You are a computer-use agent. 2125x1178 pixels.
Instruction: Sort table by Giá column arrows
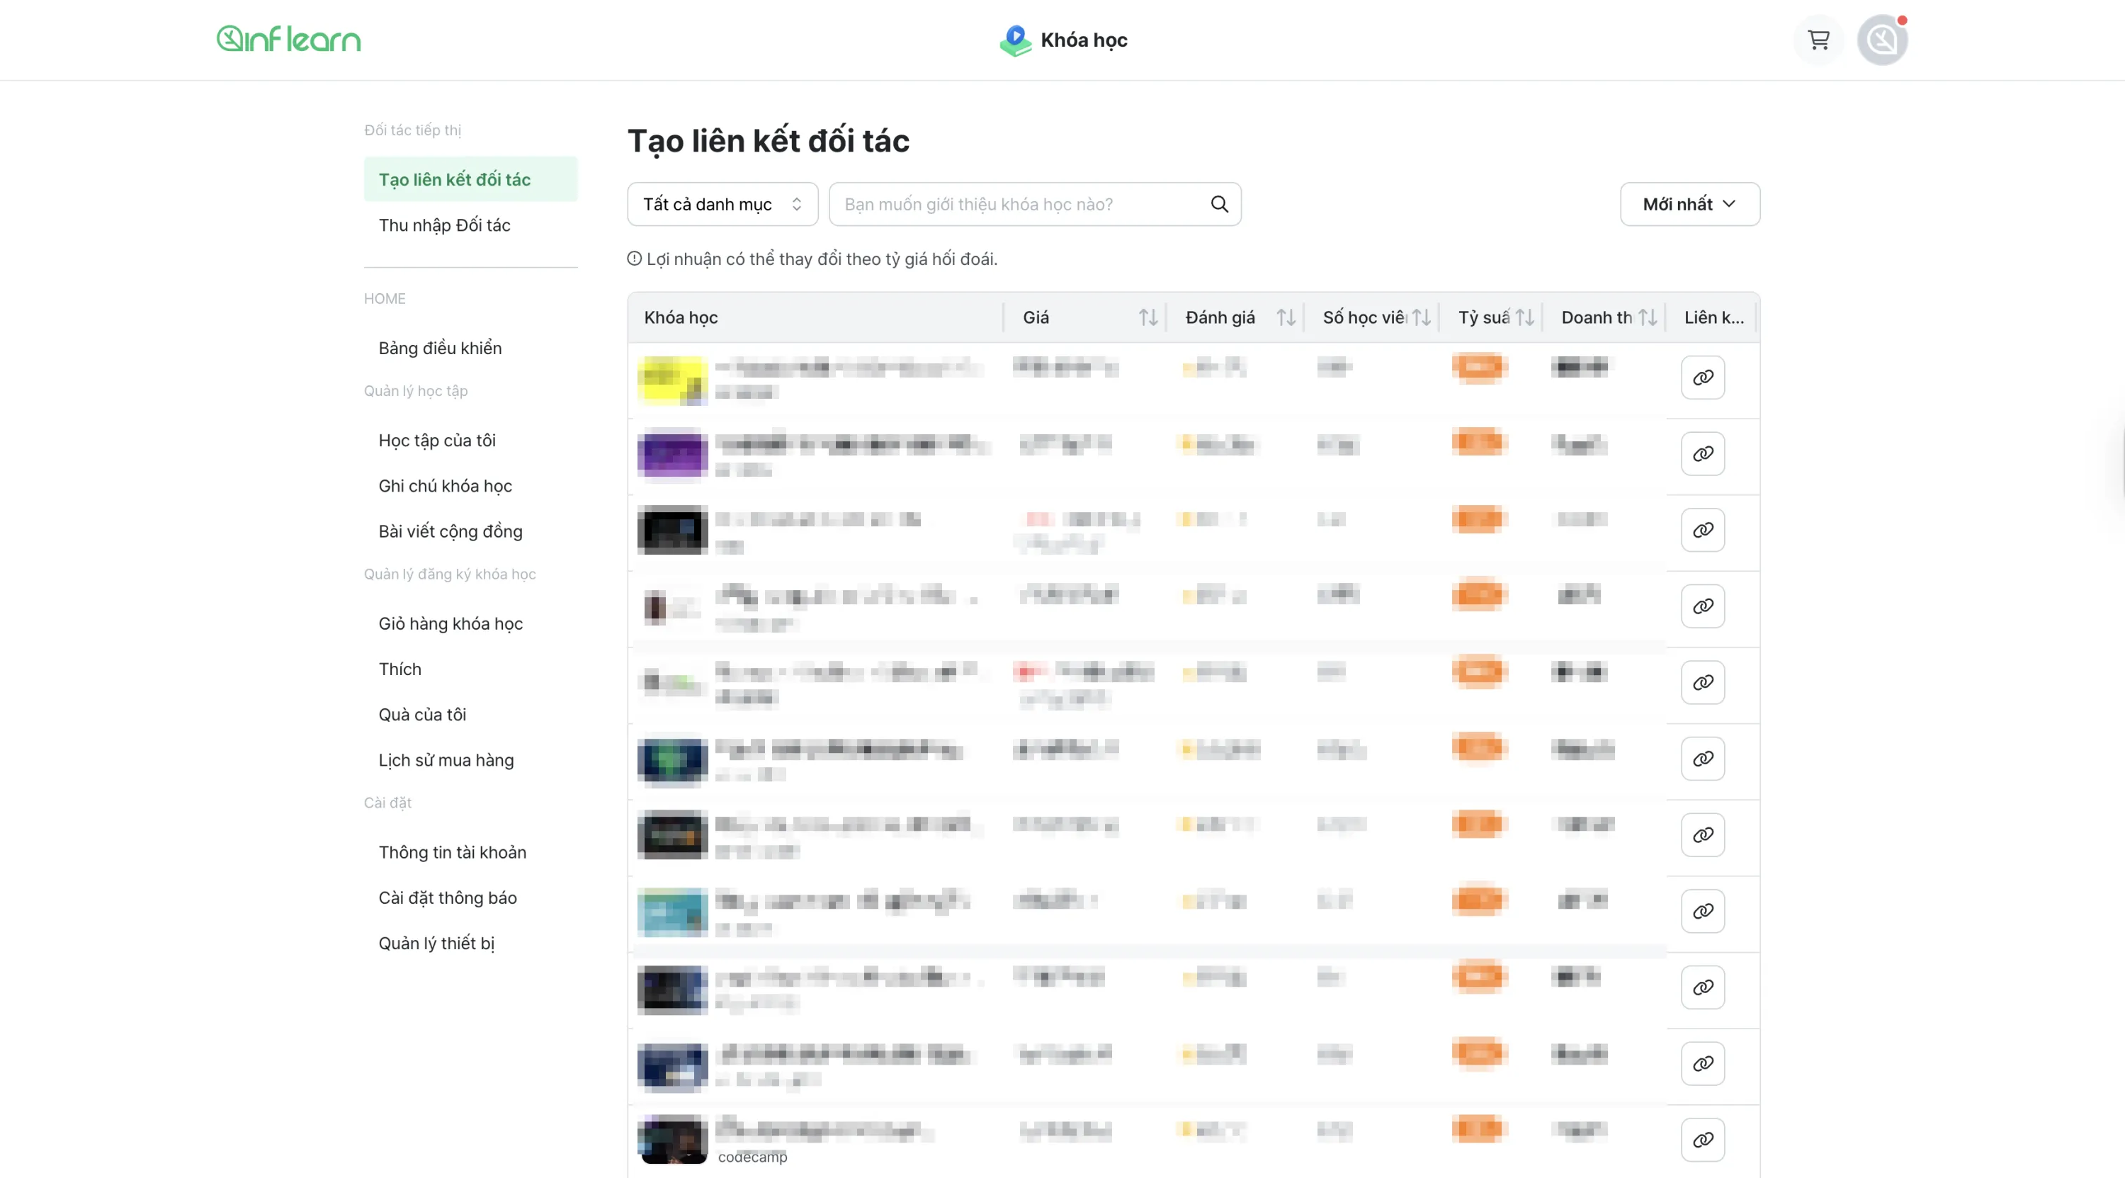click(x=1147, y=317)
